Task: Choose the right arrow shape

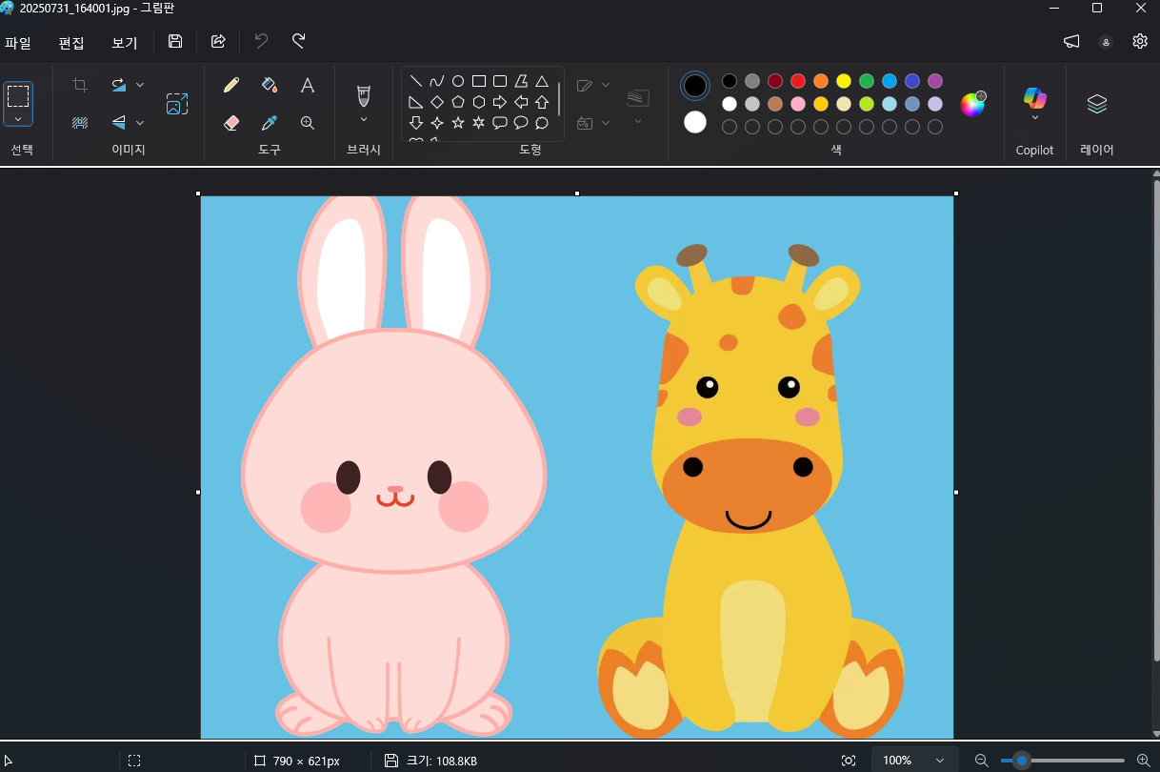Action: (500, 102)
